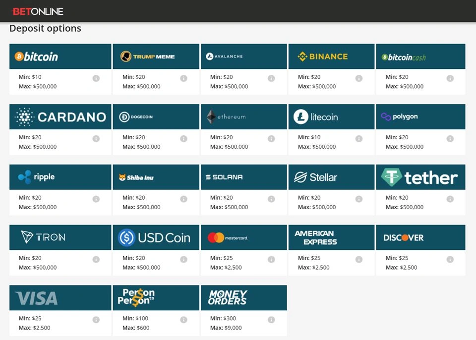Click 'Min: $25' under Visa
The height and width of the screenshot is (340, 476).
coord(30,319)
